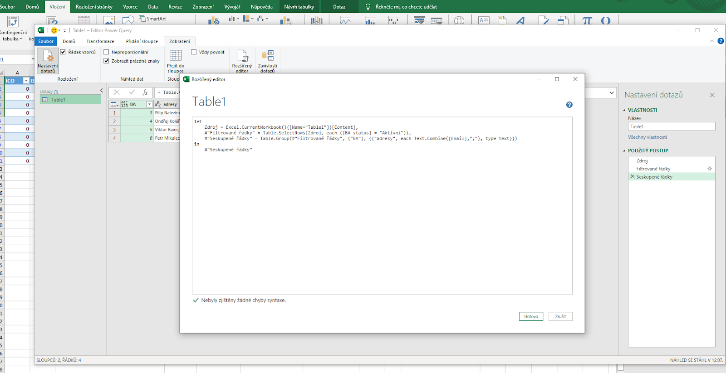Switch to Transformace tab
Viewport: 726px width, 373px height.
(100, 41)
